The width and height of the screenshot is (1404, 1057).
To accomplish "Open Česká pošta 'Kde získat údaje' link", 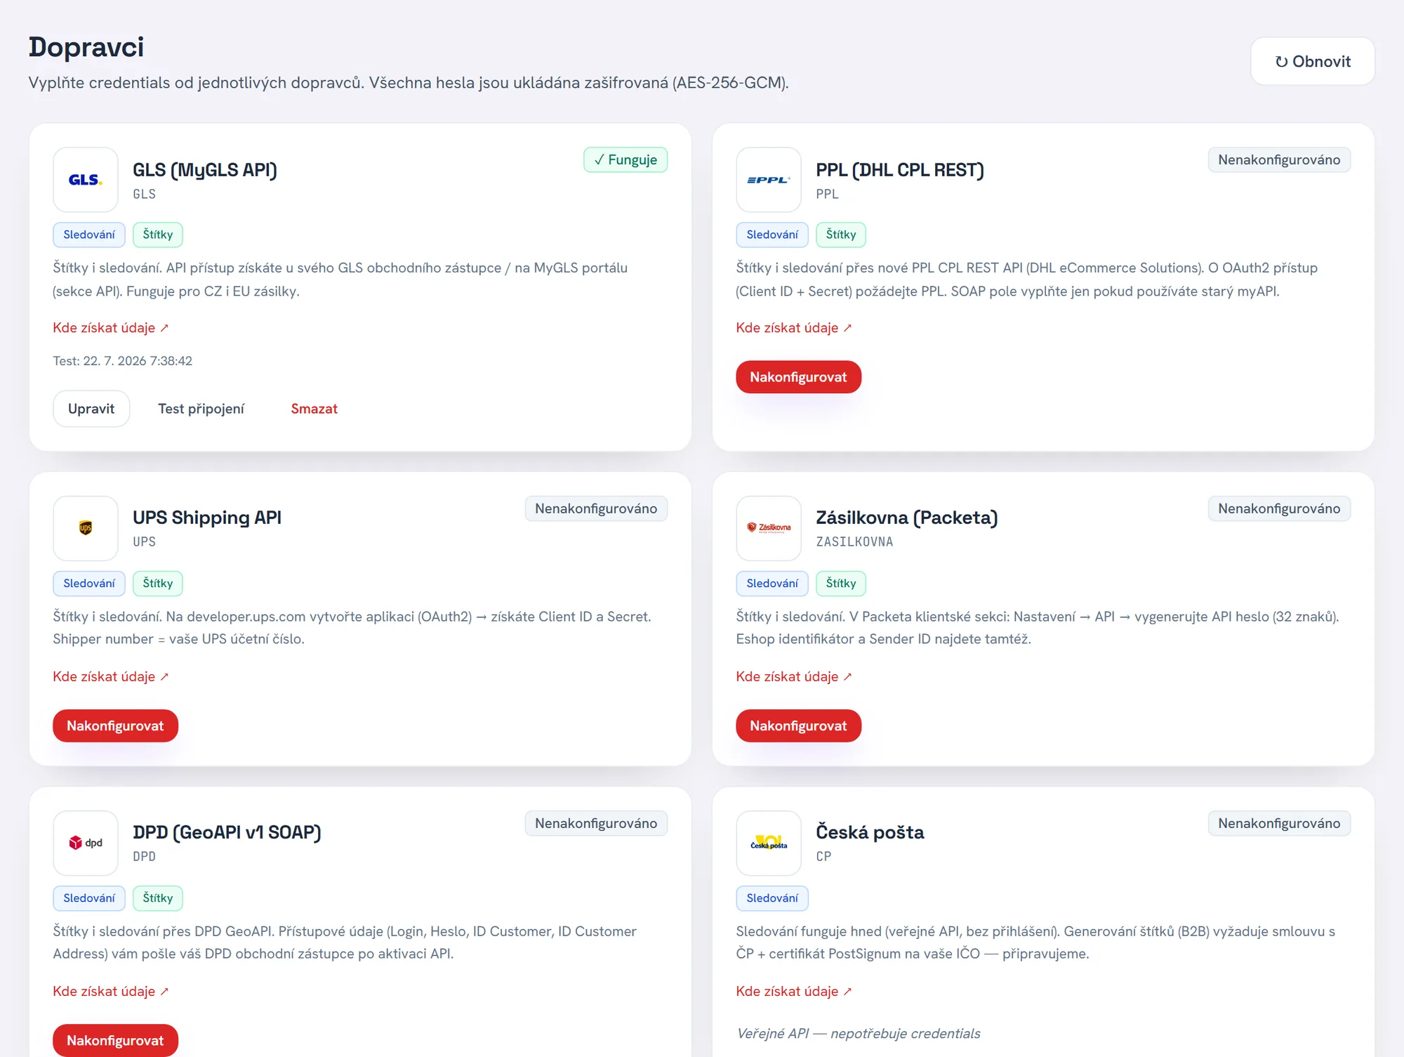I will click(794, 991).
